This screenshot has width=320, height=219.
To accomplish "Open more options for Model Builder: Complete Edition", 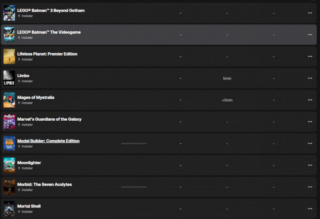I will pos(310,143).
